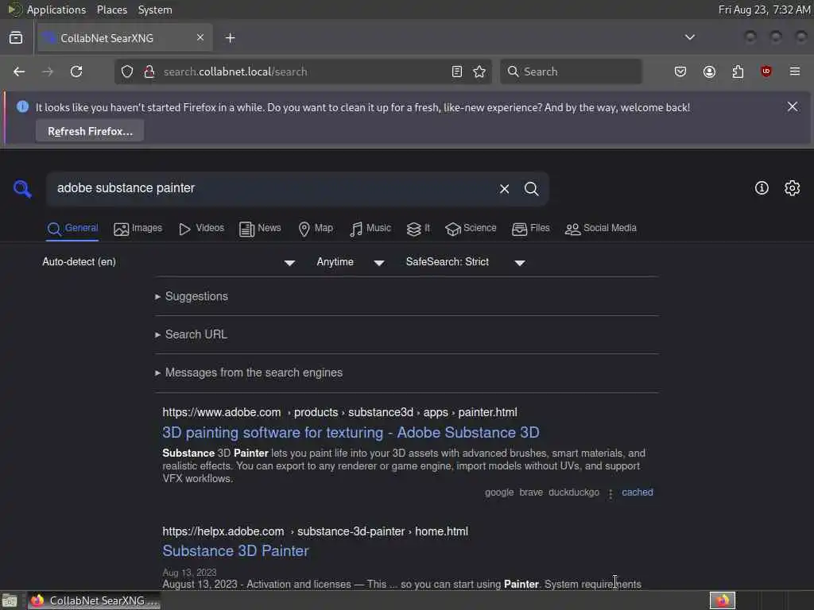
Task: Expand the Suggestions section
Action: [x=192, y=296]
